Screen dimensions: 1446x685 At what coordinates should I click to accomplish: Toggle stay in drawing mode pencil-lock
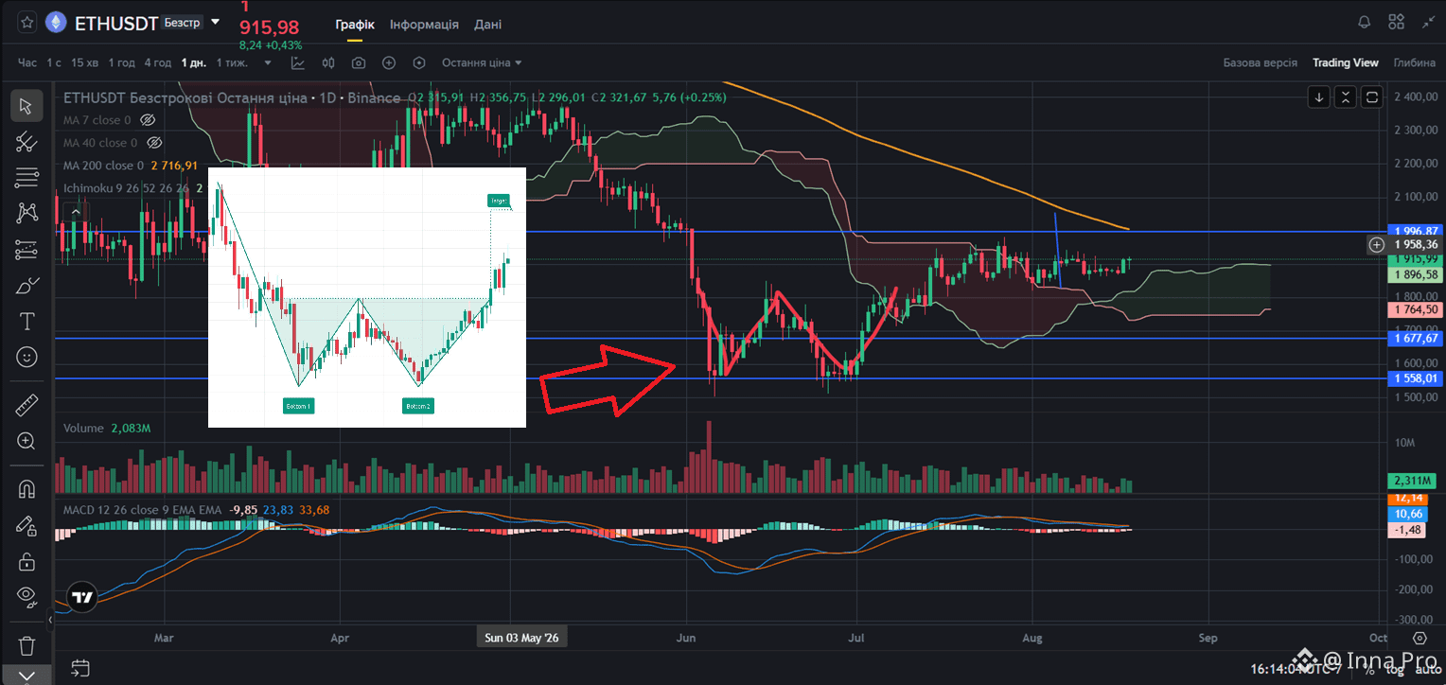click(x=26, y=525)
